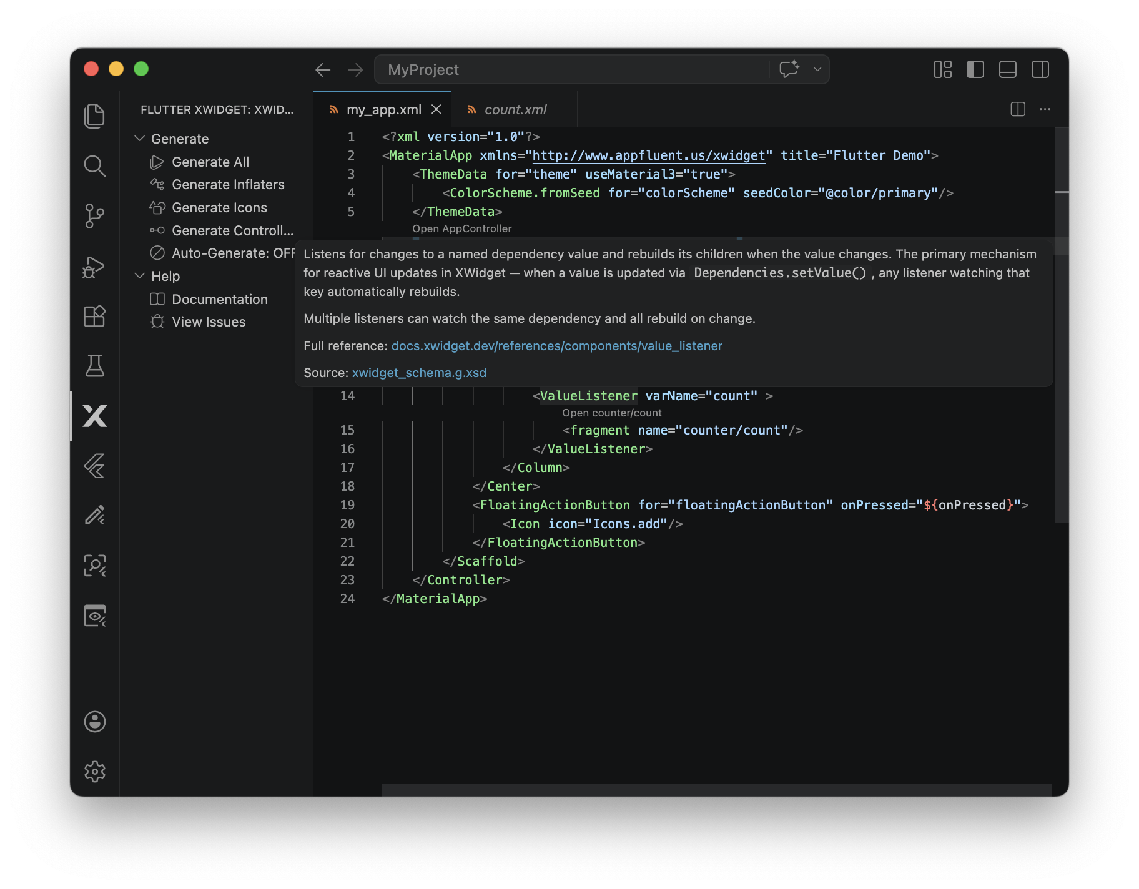
Task: Switch to the count.xml tab
Action: click(x=515, y=109)
